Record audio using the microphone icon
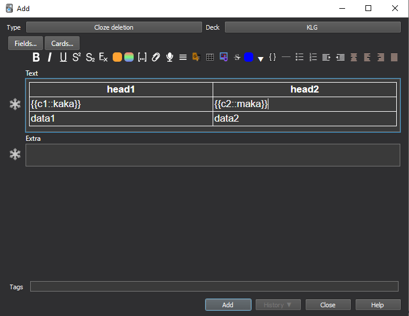409x316 pixels. pos(170,57)
